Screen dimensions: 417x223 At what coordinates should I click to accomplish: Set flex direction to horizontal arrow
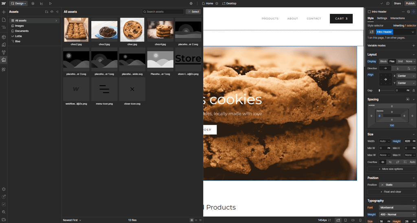385,68
